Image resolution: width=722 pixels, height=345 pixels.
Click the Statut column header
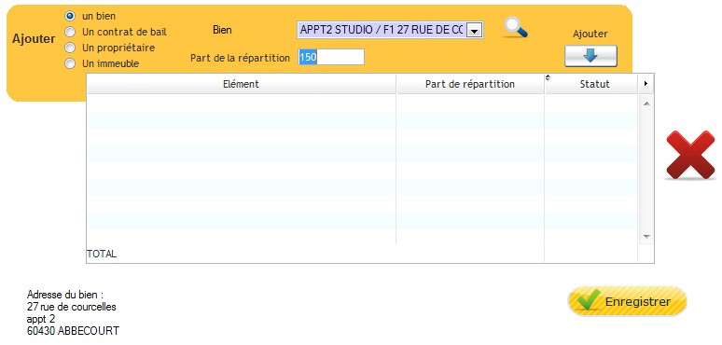click(x=594, y=84)
